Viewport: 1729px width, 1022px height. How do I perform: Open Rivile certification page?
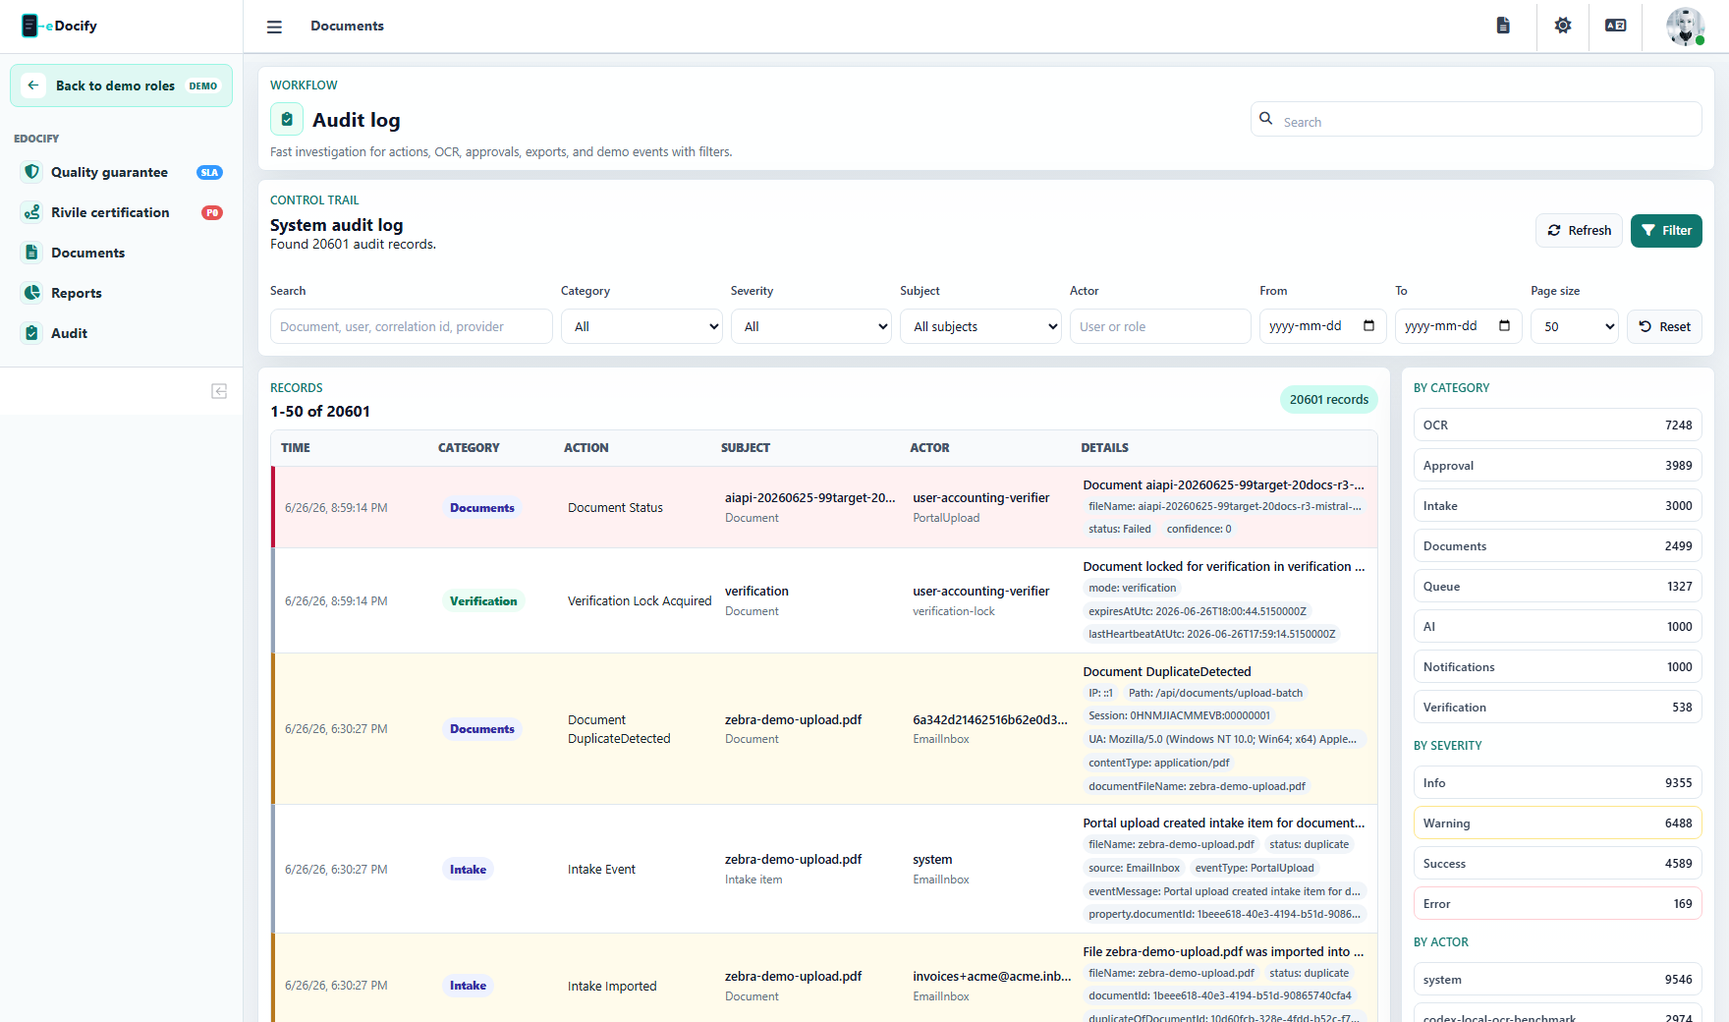click(x=122, y=212)
